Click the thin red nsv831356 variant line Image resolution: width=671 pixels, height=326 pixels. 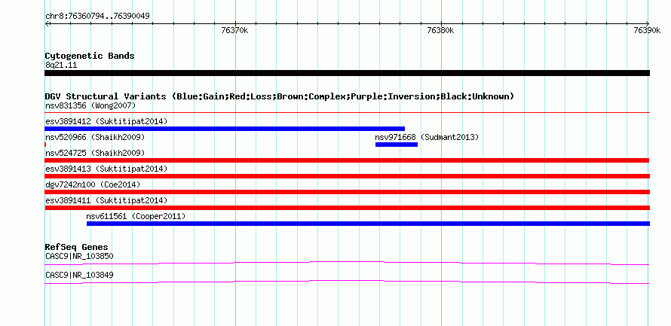pyautogui.click(x=347, y=112)
